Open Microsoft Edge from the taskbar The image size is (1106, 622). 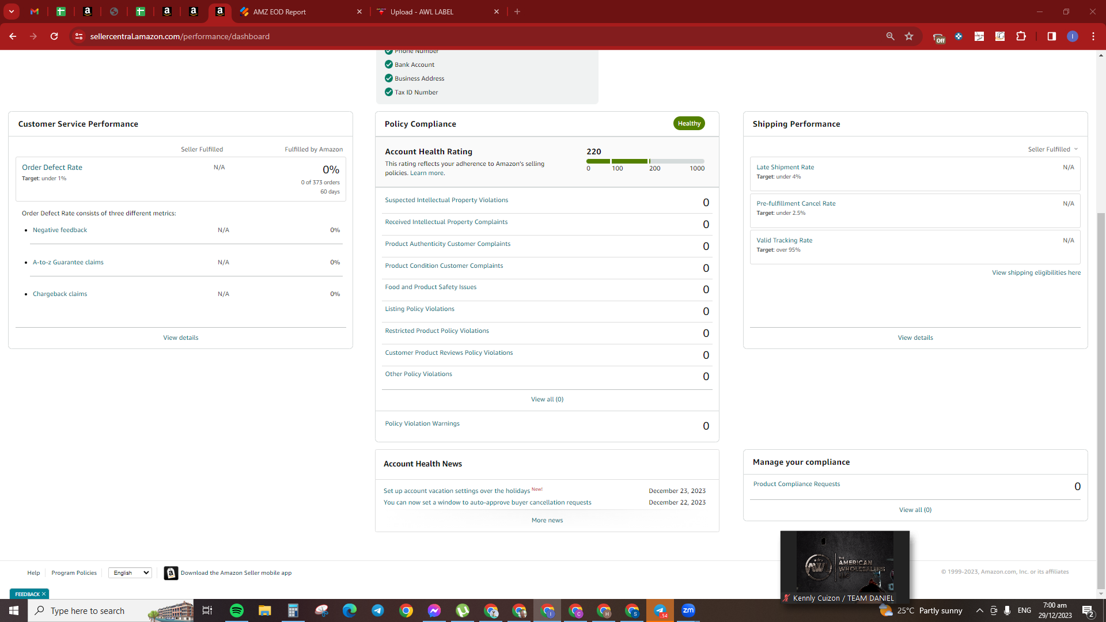(x=350, y=610)
